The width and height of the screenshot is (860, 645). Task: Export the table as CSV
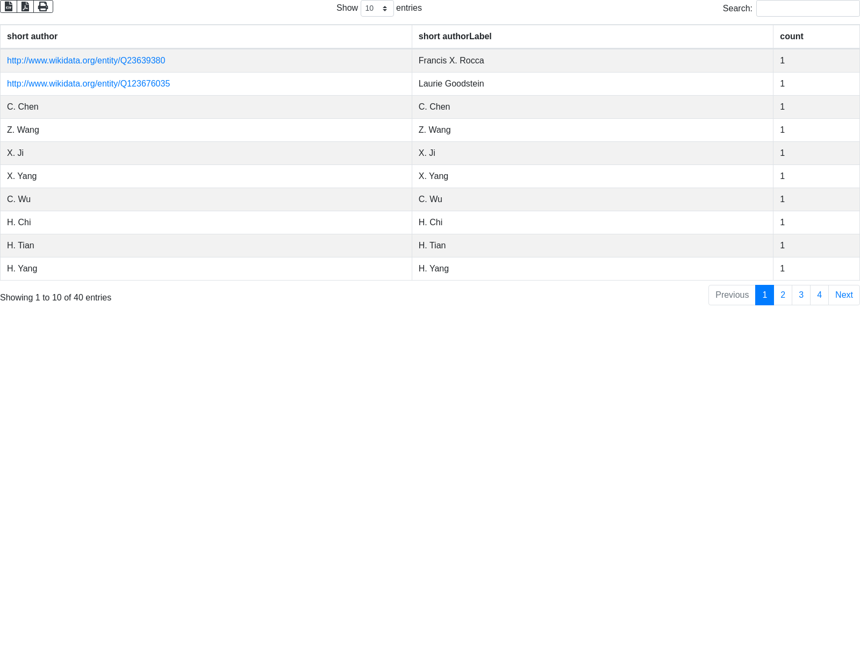click(x=9, y=6)
